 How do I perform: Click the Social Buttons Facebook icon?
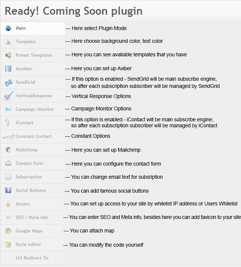[8, 190]
